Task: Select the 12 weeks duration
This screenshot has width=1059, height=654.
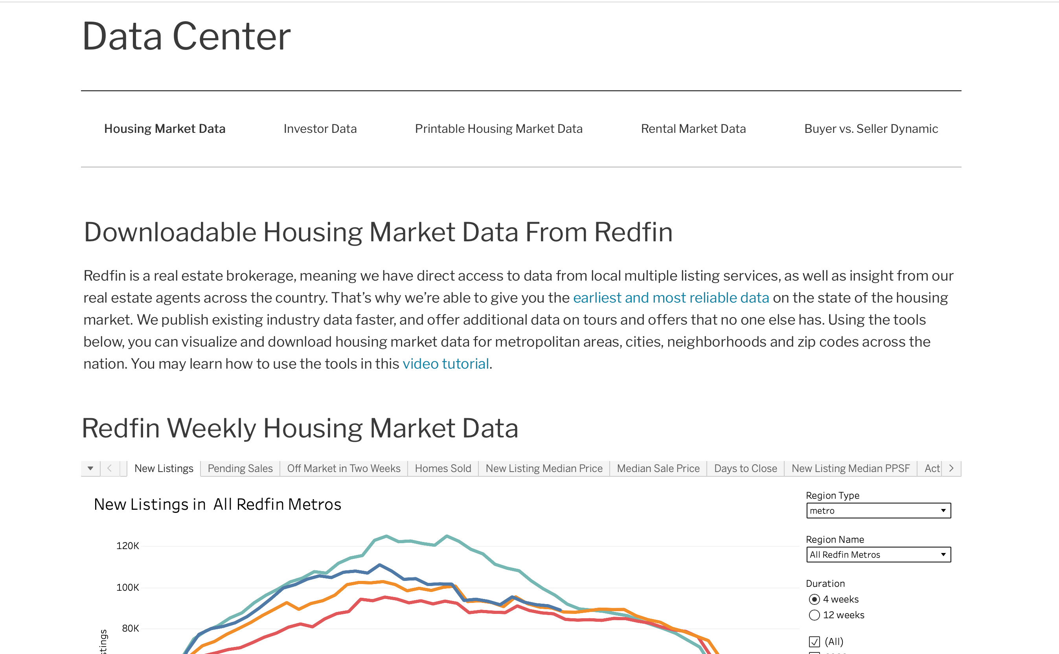Action: click(814, 615)
